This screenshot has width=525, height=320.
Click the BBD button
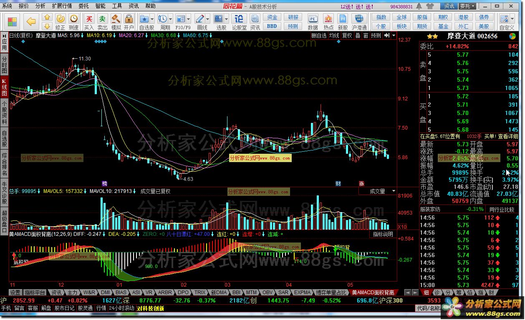(x=272, y=26)
